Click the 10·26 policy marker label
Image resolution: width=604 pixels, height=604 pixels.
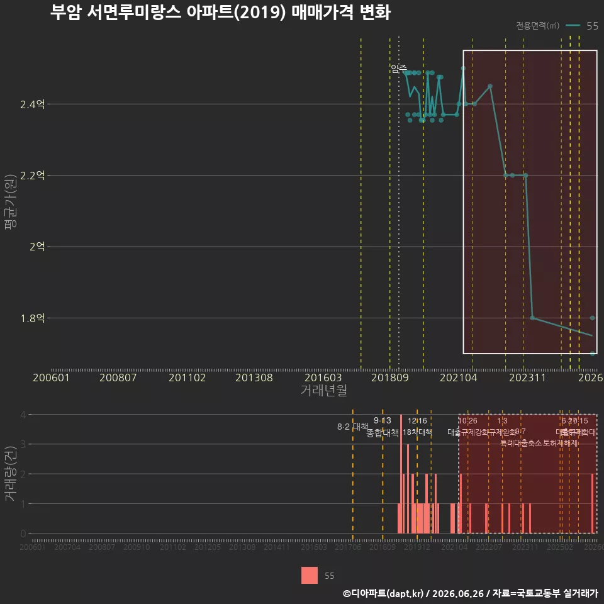click(x=467, y=421)
